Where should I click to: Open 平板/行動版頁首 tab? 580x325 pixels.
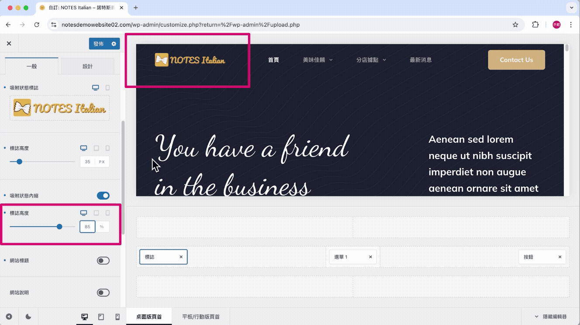tap(200, 317)
